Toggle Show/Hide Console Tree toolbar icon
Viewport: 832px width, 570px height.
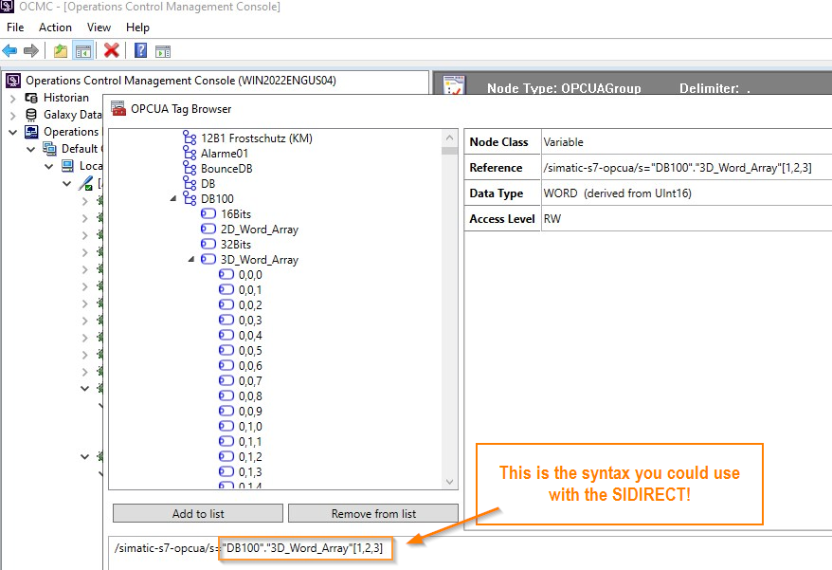coord(82,51)
